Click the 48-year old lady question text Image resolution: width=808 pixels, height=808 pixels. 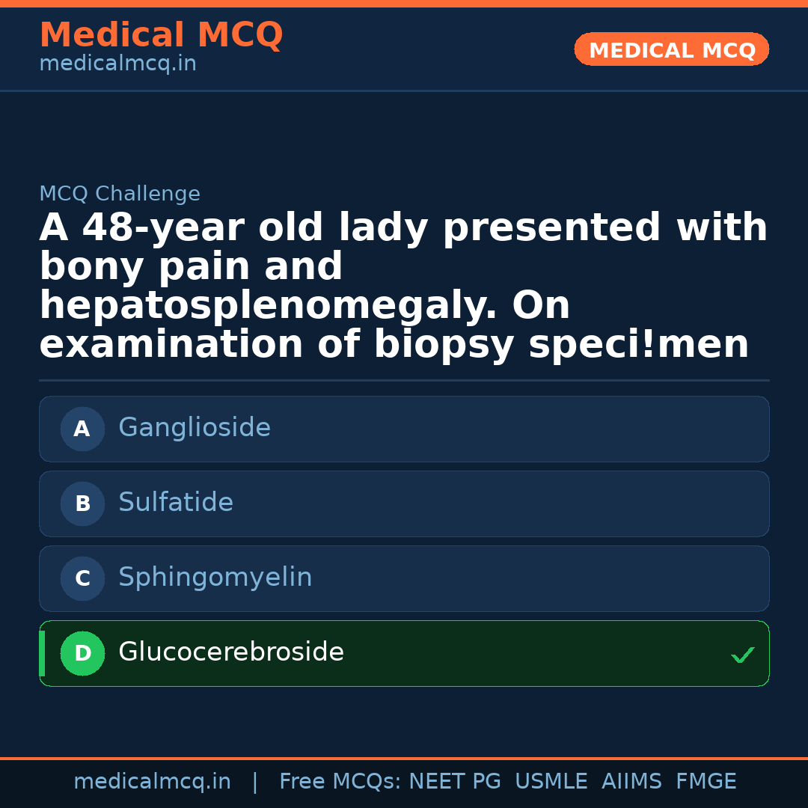[x=403, y=287]
